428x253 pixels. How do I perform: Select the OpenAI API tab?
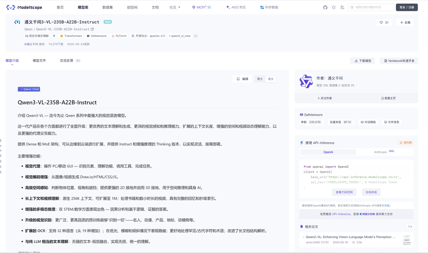[x=328, y=152]
